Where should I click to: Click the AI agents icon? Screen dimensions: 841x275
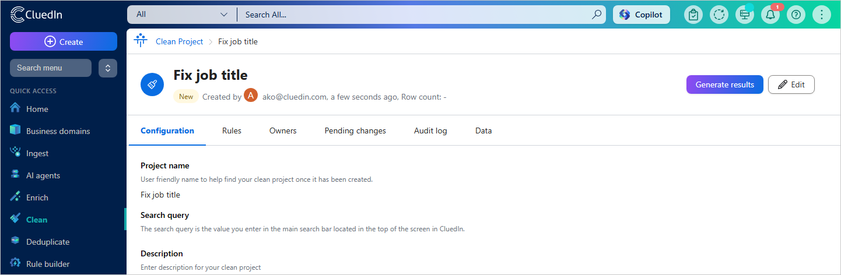coord(16,175)
